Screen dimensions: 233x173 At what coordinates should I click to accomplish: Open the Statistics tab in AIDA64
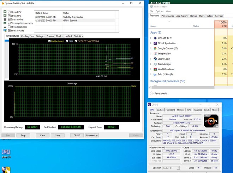pyautogui.click(x=78, y=36)
